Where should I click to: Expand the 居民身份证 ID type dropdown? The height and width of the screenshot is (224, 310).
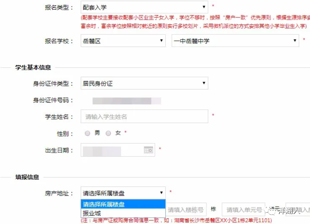pos(144,83)
